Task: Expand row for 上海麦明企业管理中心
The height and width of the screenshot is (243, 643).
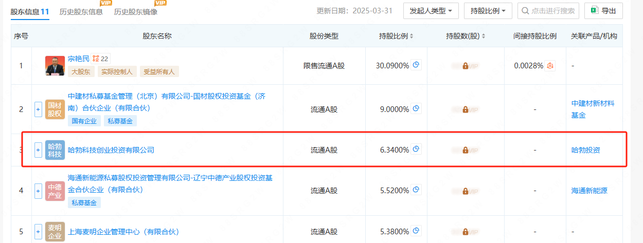Action: click(38, 232)
